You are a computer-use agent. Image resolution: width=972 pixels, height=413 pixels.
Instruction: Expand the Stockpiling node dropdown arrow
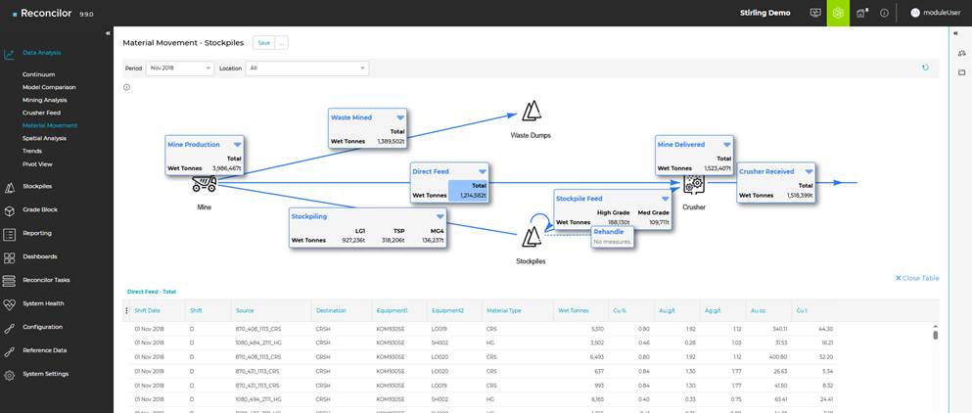[x=440, y=216]
